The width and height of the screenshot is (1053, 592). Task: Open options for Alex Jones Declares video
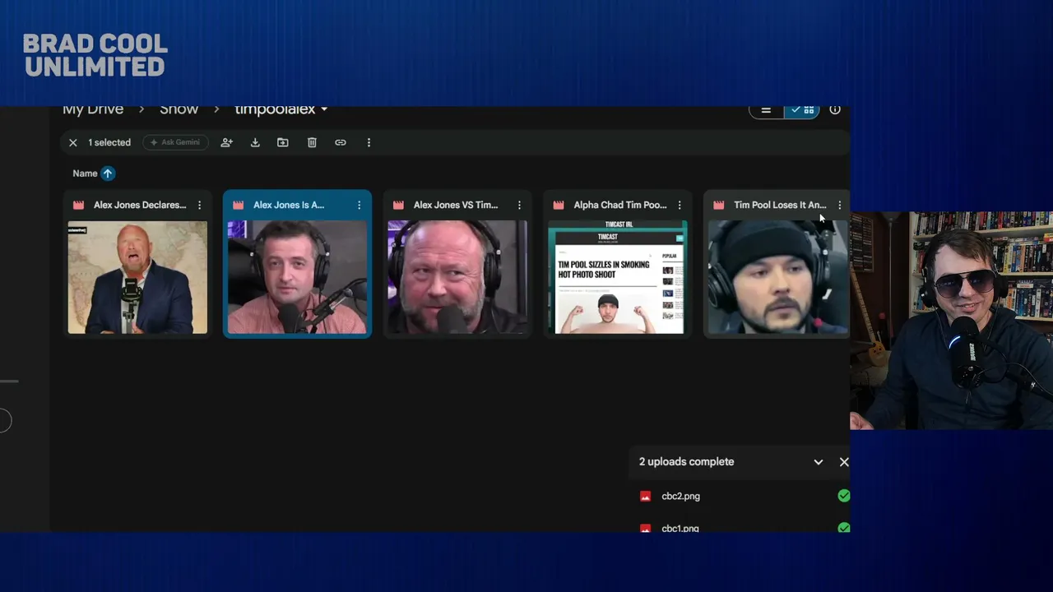click(199, 206)
